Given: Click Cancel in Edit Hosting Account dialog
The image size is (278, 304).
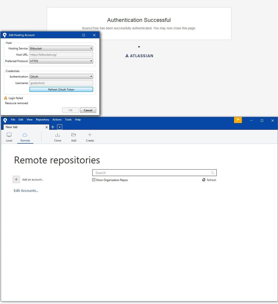Looking at the screenshot, I should tap(88, 110).
